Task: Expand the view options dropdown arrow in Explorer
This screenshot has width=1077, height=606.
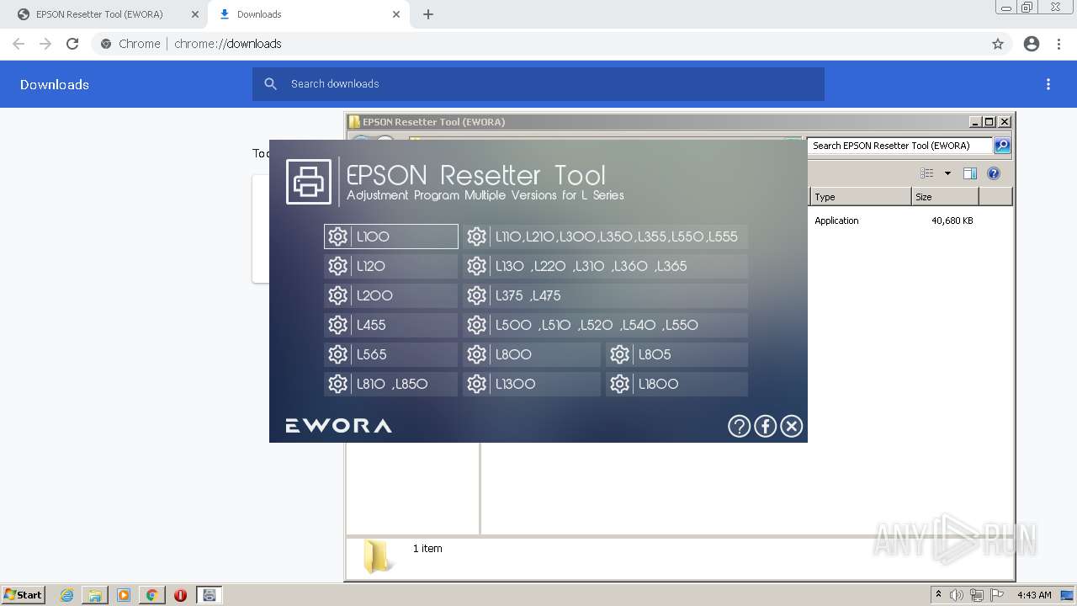Action: [947, 173]
